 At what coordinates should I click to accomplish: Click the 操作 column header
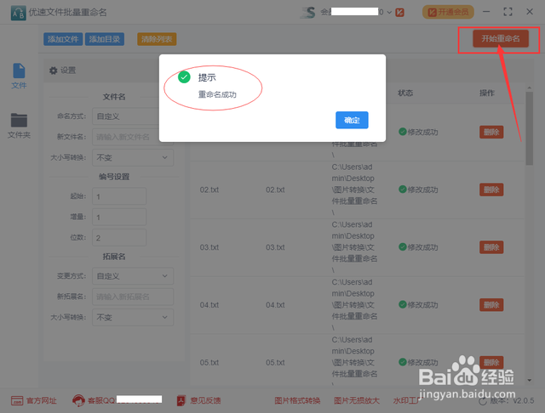tap(487, 93)
